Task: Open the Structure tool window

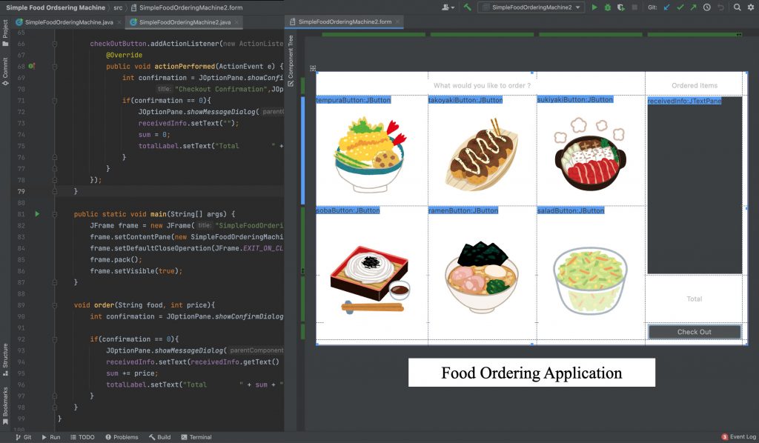Action: [x=5, y=359]
